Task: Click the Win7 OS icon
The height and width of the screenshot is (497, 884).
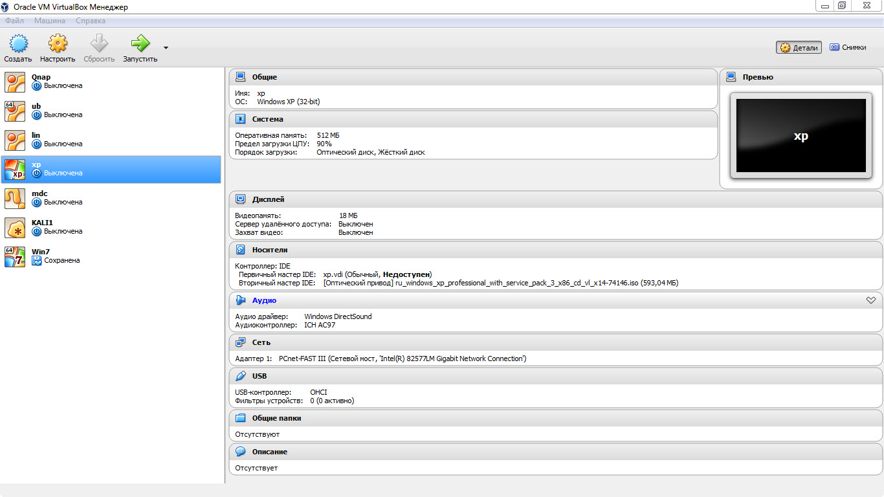Action: (15, 257)
